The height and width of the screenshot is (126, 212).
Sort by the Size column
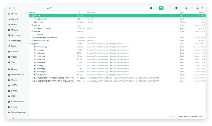78,13
